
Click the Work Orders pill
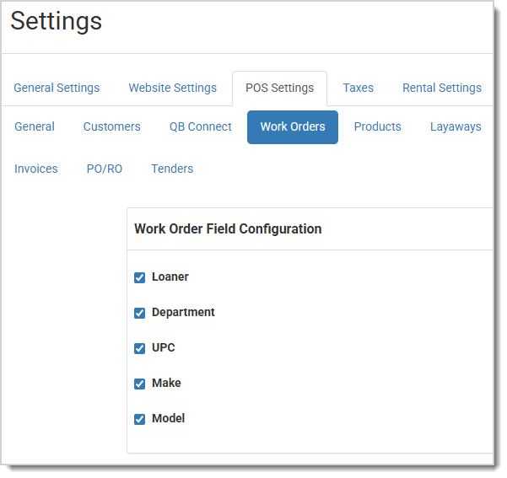(x=293, y=127)
